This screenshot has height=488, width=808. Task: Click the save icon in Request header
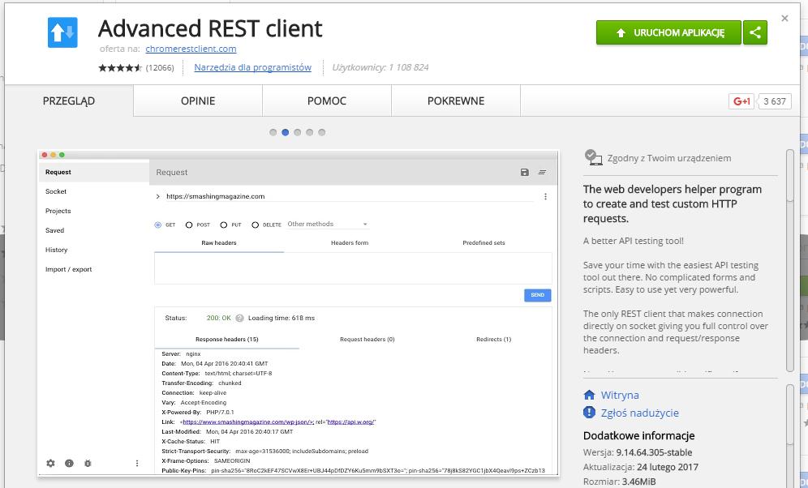[525, 173]
